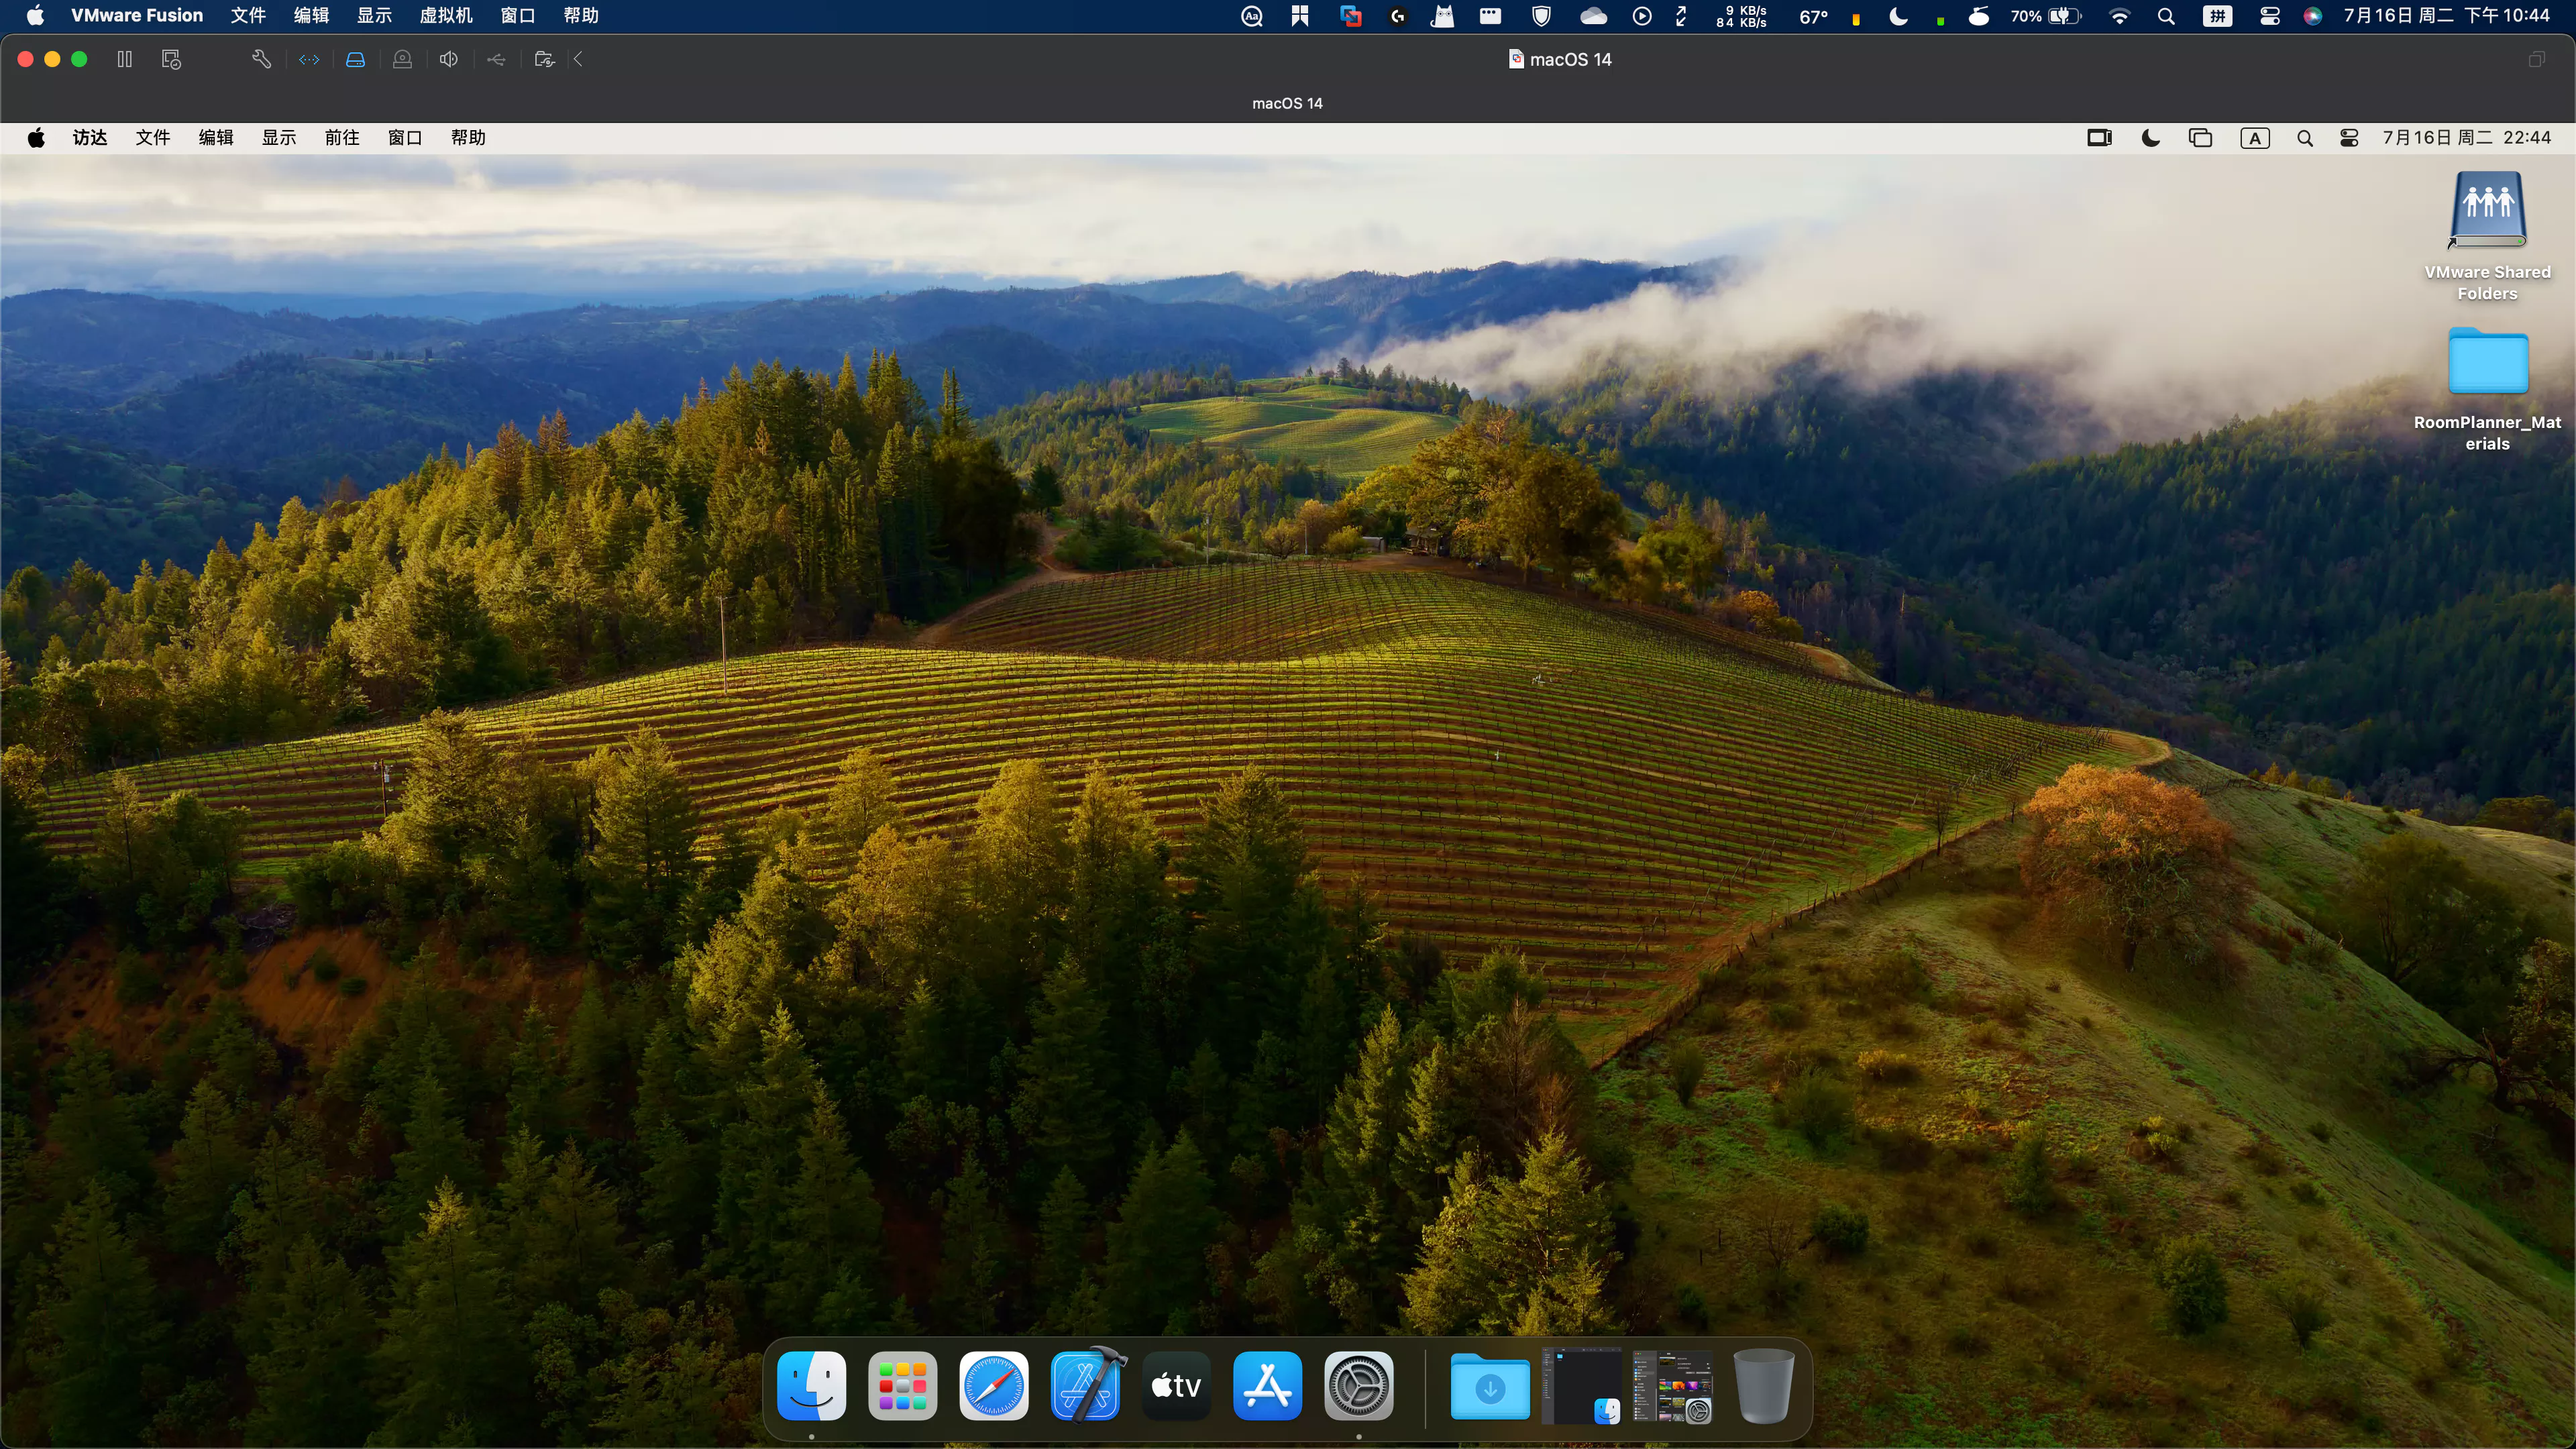The image size is (2576, 1449).
Task: Toggle guest Focus crescent moon icon
Action: 2150,138
